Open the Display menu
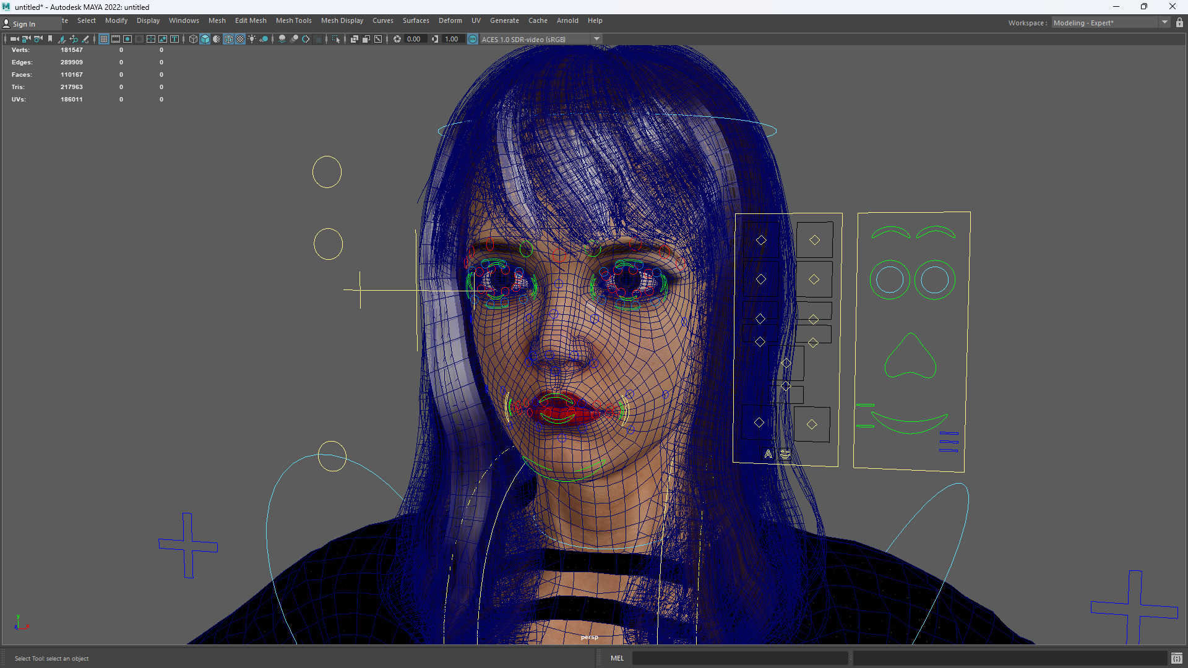Viewport: 1188px width, 668px height. pos(148,20)
